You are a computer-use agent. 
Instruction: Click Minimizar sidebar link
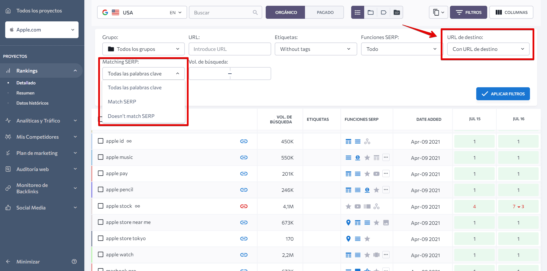28,262
